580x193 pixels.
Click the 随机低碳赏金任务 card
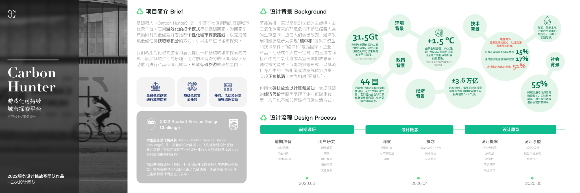192,92
